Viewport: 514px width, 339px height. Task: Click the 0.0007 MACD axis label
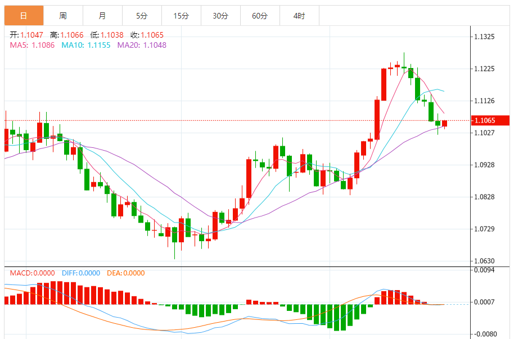[x=485, y=302]
